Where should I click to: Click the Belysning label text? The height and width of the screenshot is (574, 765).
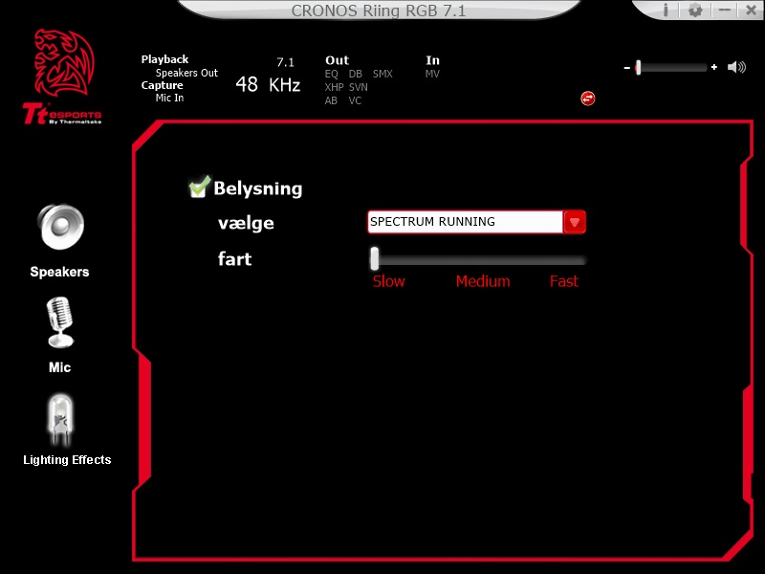(258, 188)
